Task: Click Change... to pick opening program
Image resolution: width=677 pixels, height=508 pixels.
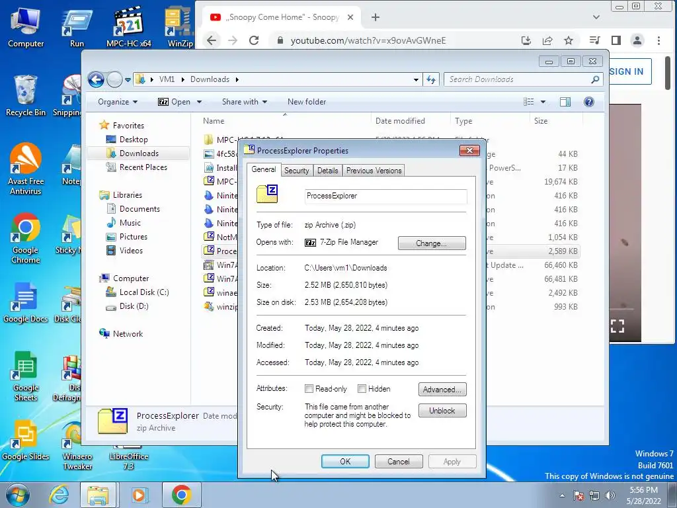Action: click(432, 243)
